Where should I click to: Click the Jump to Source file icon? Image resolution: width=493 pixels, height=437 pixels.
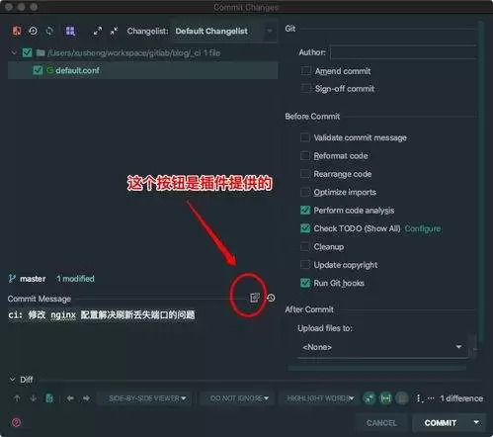pyautogui.click(x=49, y=398)
